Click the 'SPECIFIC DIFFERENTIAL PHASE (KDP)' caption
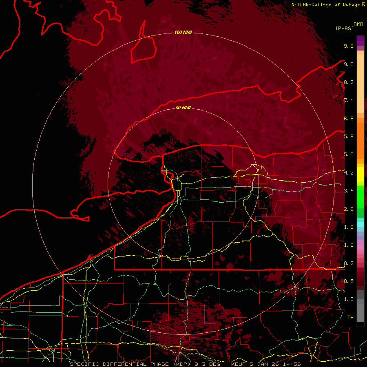This screenshot has width=367, height=367. 130,364
